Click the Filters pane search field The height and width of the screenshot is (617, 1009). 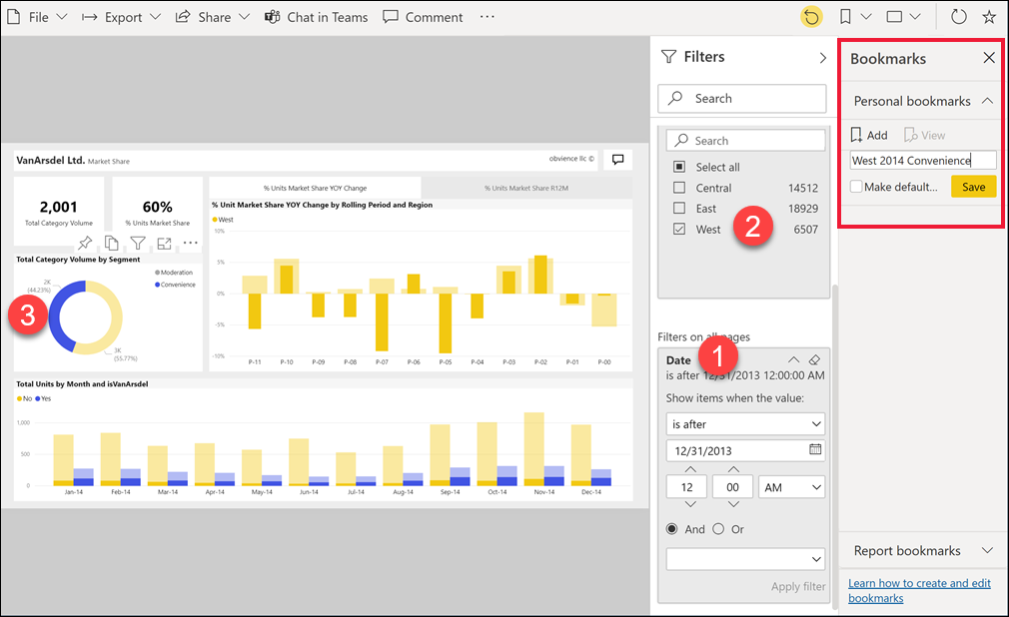pos(742,99)
